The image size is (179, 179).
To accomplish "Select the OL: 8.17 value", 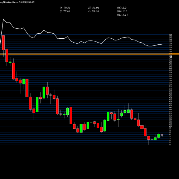I will coord(122,15).
